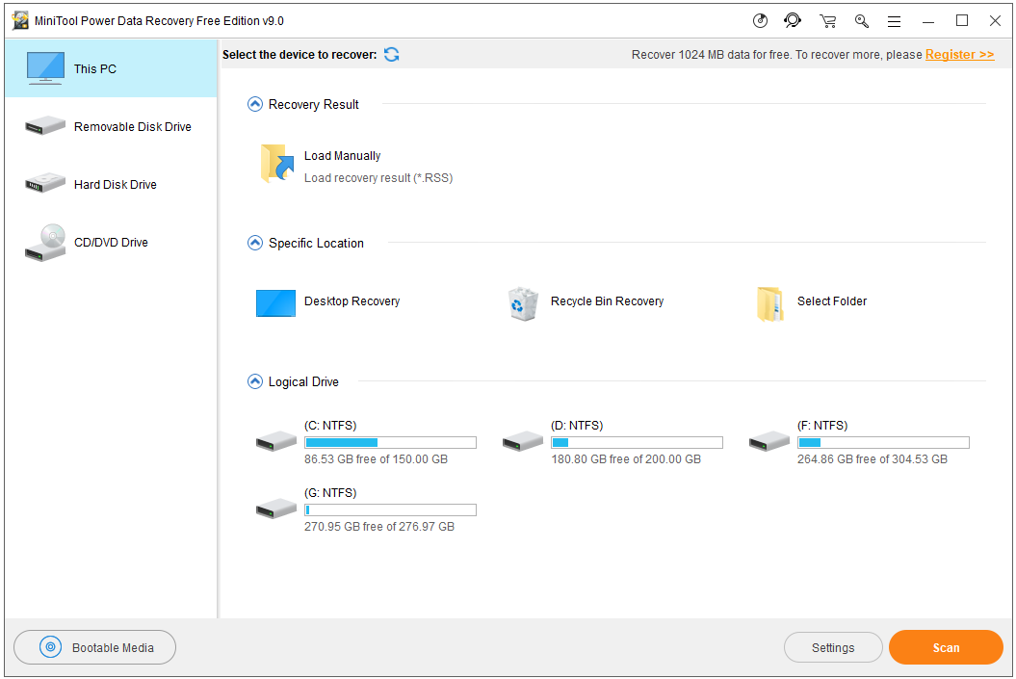Image resolution: width=1016 pixels, height=679 pixels.
Task: Click the (G: NTFS) label
Action: click(330, 493)
